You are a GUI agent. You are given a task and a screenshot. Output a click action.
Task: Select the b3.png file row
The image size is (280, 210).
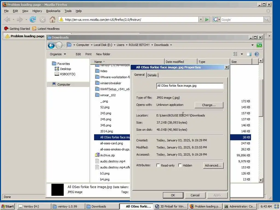[105, 173]
